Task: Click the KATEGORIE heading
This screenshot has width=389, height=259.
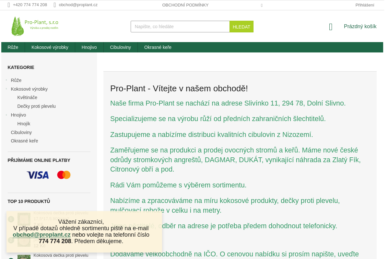Action: point(21,67)
